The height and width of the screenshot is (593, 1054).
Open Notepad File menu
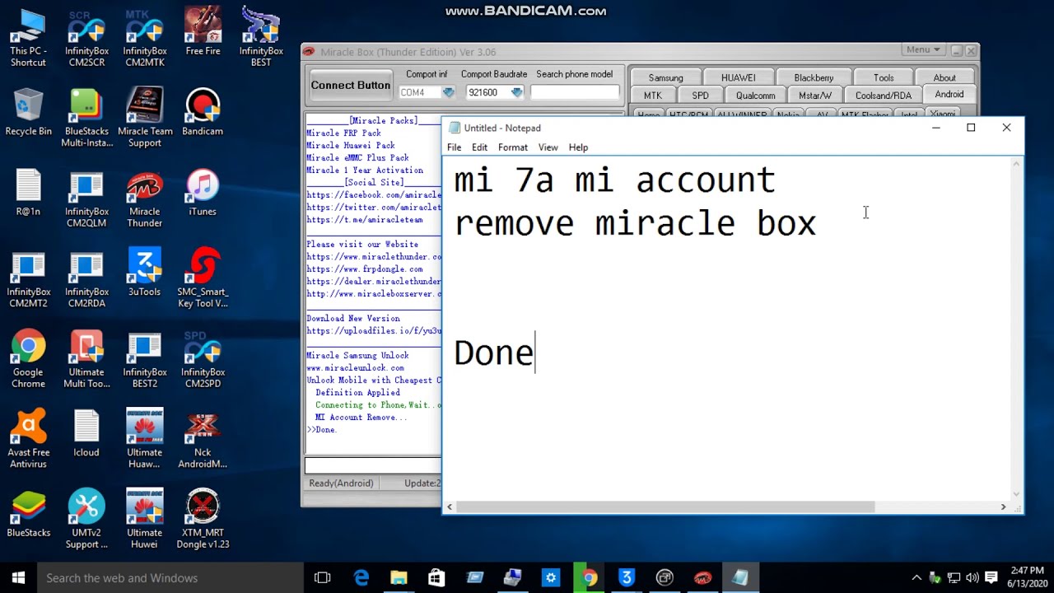pyautogui.click(x=454, y=147)
